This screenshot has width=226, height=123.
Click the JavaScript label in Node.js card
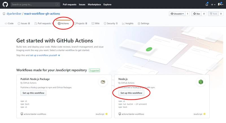tap(198, 114)
